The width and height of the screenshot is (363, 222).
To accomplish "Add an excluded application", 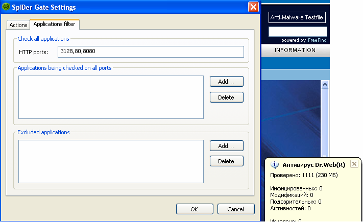I will click(x=226, y=146).
